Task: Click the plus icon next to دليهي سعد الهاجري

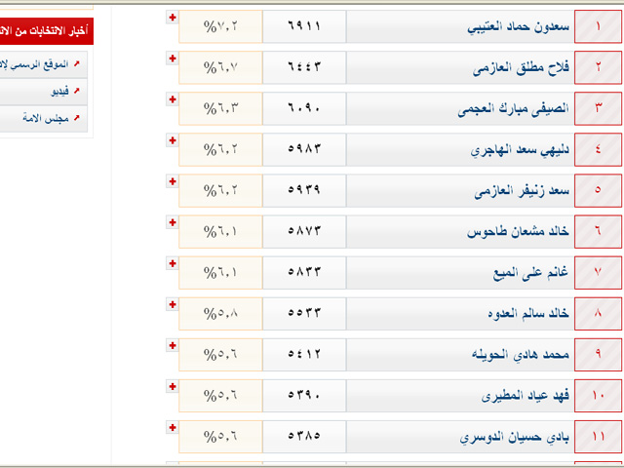Action: point(173,141)
